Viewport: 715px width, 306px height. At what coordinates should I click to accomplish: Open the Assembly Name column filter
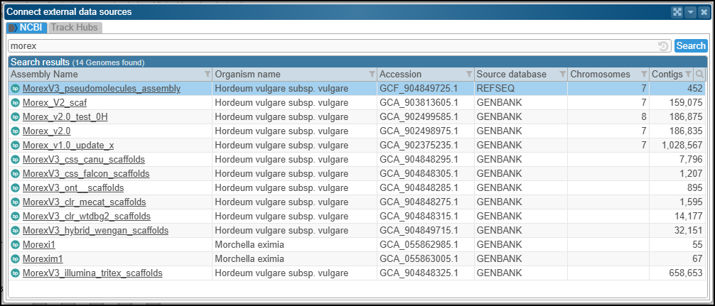tap(208, 75)
